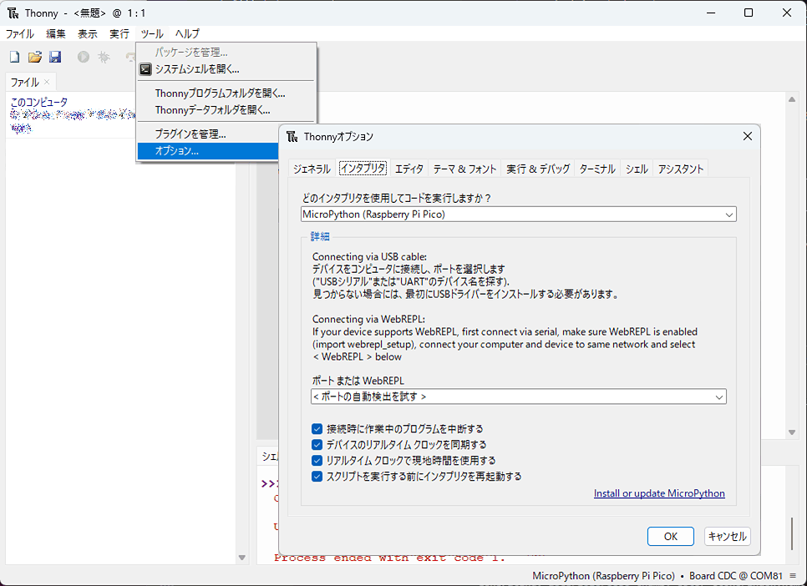Click the キャンセル button
807x586 pixels.
click(x=728, y=537)
